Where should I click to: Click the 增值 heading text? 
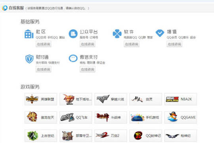point(172,32)
